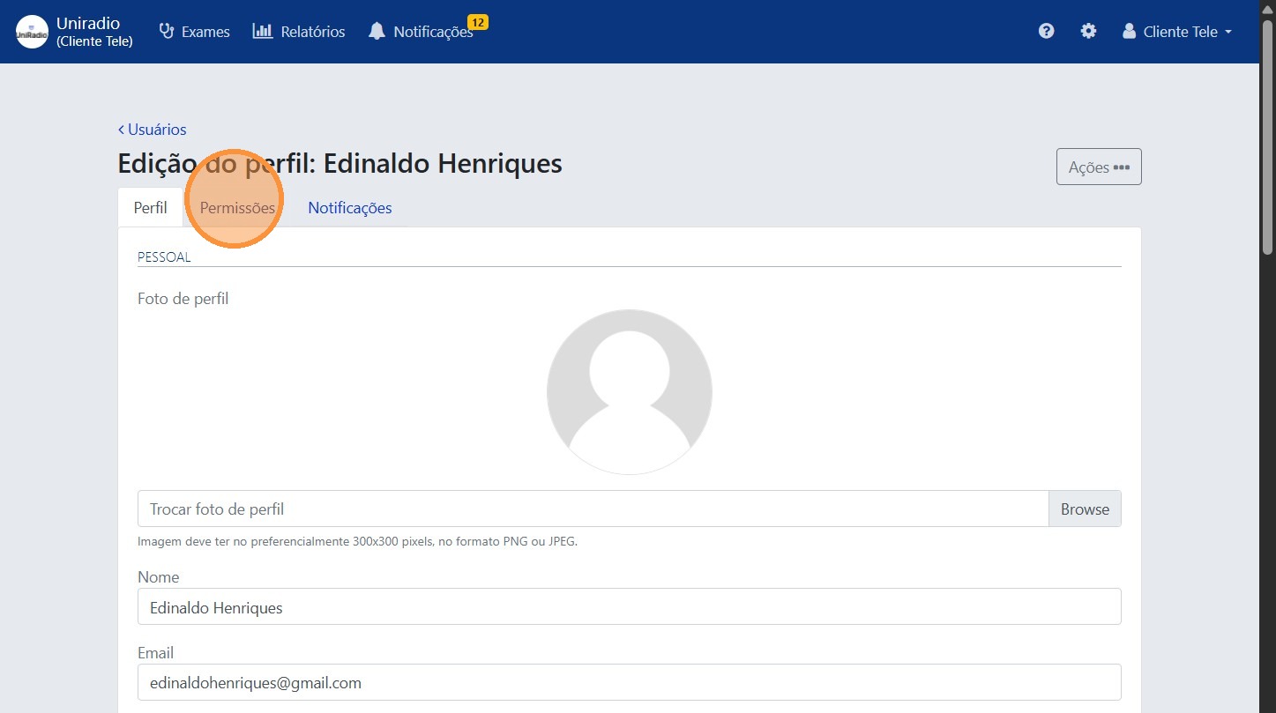Open the Exames section icon
1276x713 pixels.
[166, 31]
